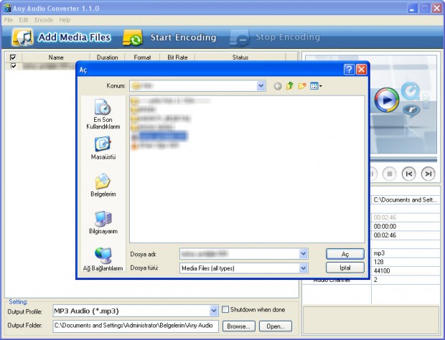Click the Bit Rate column header
Screen dimensions: 445x340
point(177,57)
